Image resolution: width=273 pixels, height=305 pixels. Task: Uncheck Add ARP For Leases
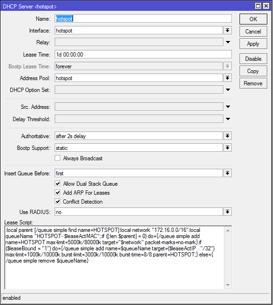(58, 192)
